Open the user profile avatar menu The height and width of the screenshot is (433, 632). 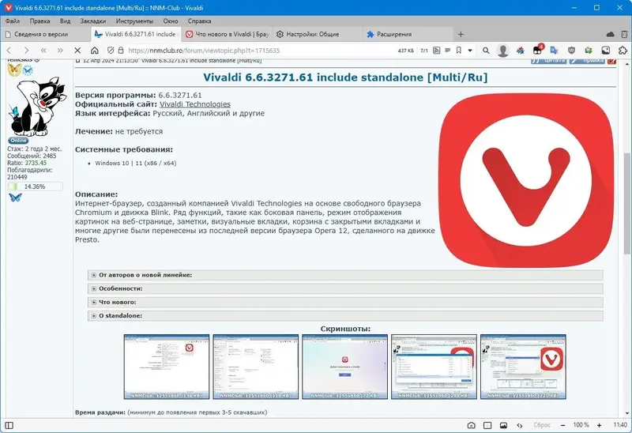(502, 51)
